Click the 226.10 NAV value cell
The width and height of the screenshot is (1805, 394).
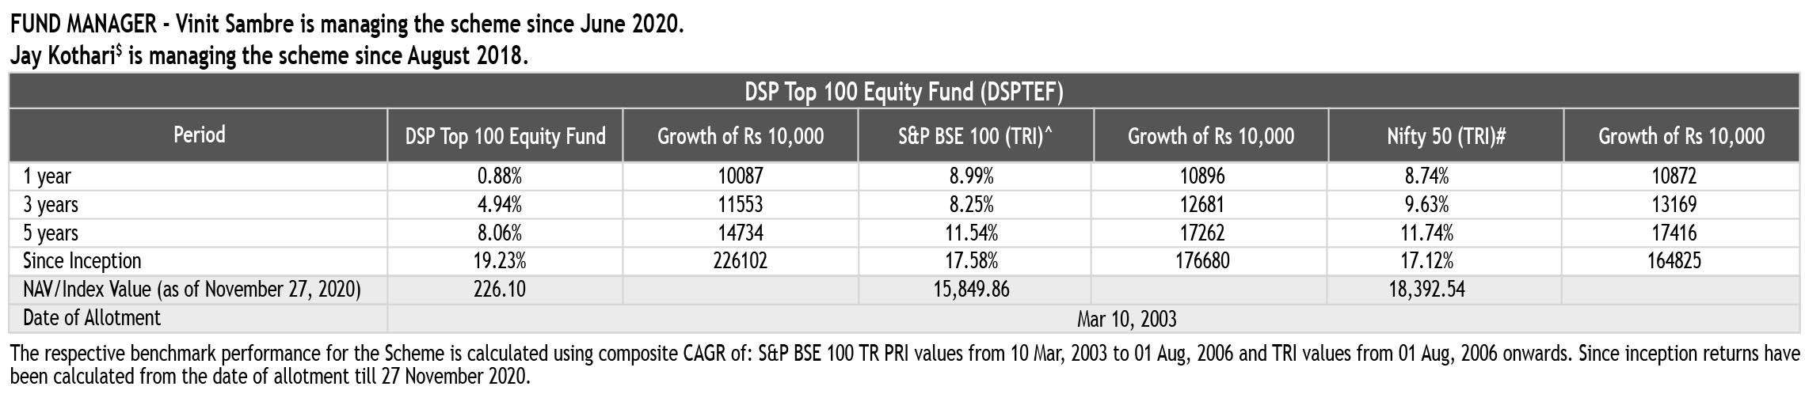[x=500, y=290]
